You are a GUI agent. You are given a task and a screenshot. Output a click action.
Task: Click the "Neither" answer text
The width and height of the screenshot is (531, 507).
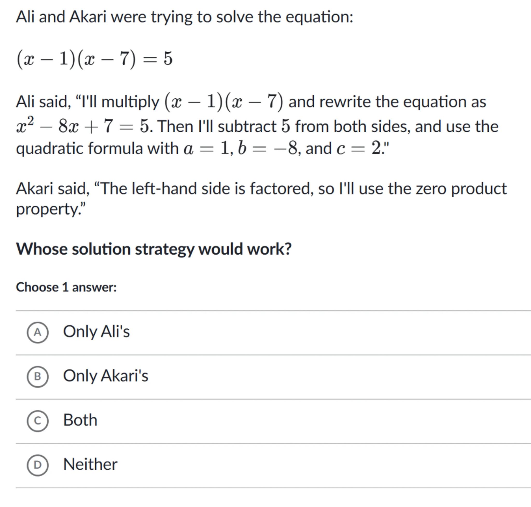pos(90,464)
